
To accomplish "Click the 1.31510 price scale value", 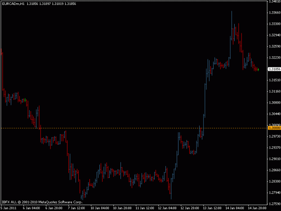I will click(275, 80).
